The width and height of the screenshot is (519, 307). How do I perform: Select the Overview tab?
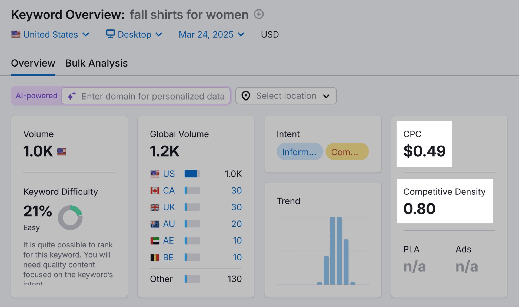point(33,63)
